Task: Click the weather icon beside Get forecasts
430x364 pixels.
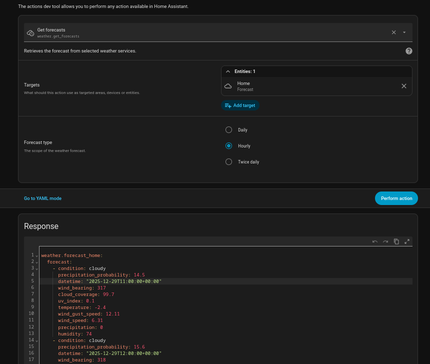Action: 30,33
